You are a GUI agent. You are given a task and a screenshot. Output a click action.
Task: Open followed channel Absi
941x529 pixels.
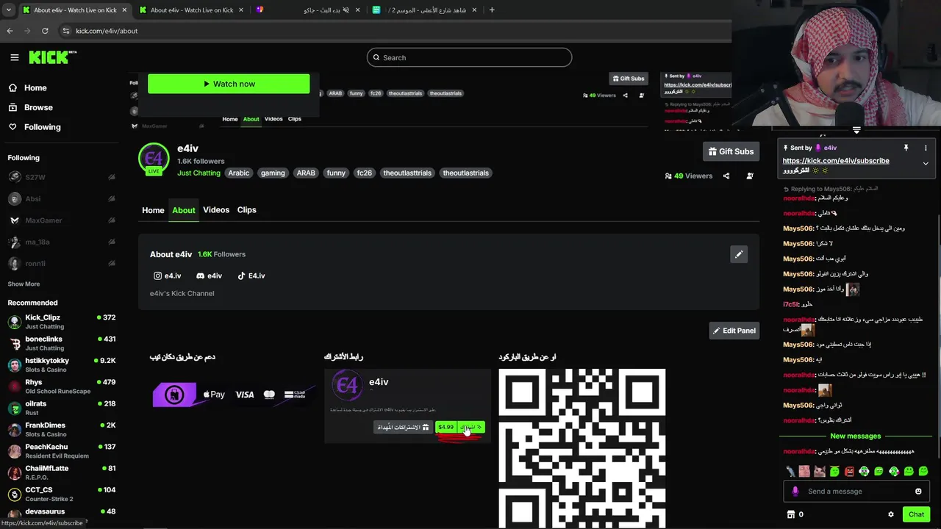click(62, 198)
